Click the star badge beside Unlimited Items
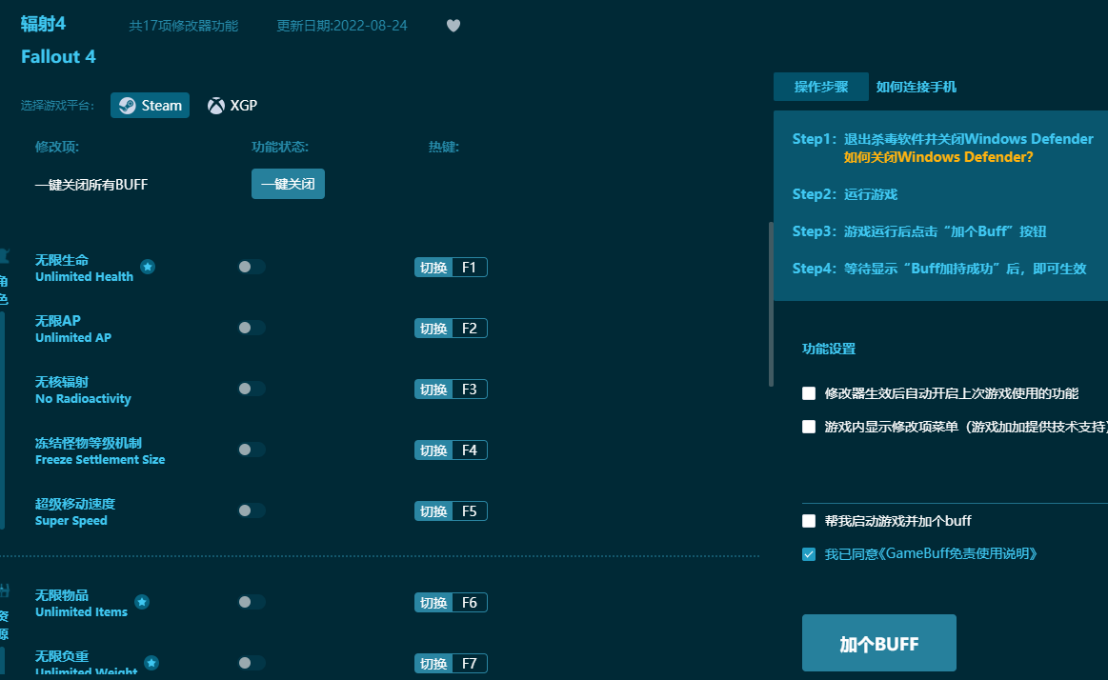This screenshot has width=1108, height=680. click(x=142, y=602)
